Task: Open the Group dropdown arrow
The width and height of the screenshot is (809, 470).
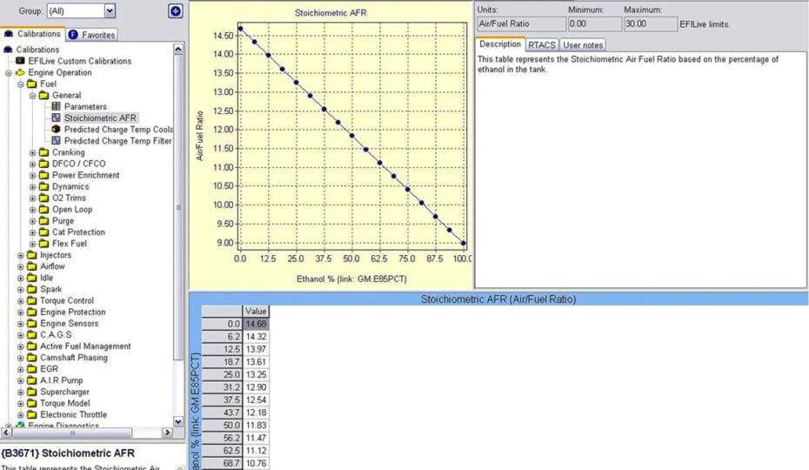Action: [110, 10]
